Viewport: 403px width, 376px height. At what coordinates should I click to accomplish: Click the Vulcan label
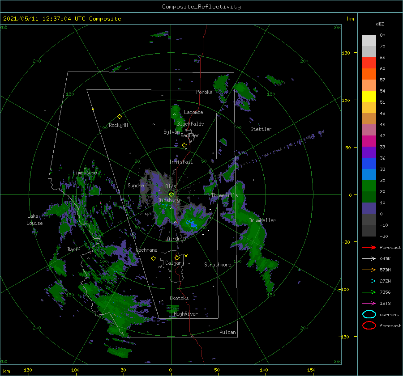pos(227,332)
